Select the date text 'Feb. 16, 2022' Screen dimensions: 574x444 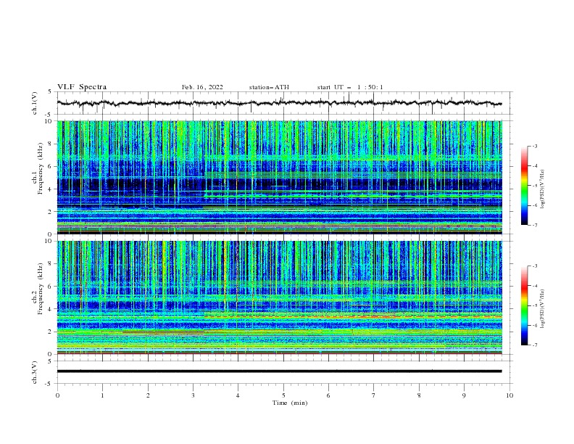tap(202, 87)
